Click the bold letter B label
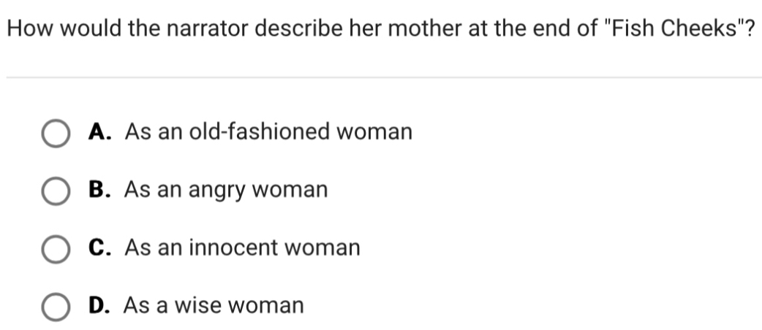The image size is (762, 330). point(99,190)
